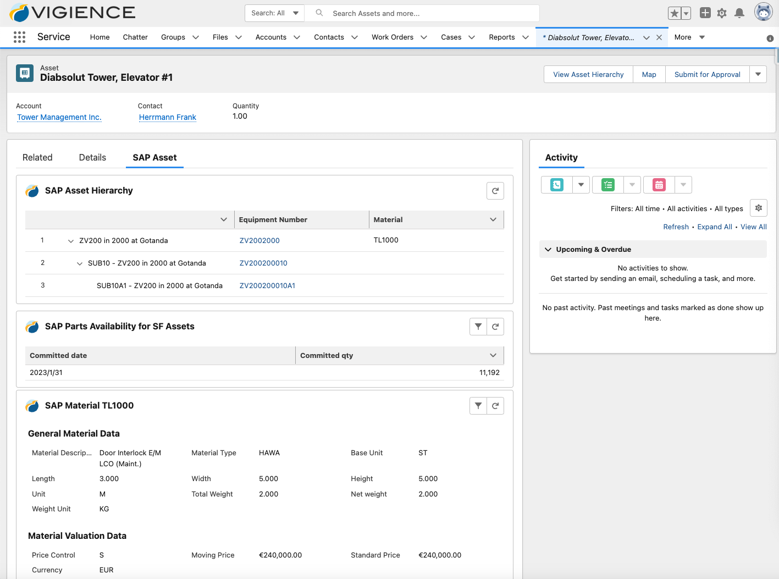
Task: Refresh the SAP Asset Hierarchy panel
Action: coord(495,191)
